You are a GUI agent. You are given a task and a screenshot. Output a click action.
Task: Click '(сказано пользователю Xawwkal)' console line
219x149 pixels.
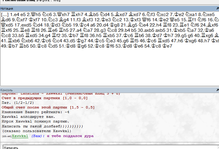pos(36,131)
